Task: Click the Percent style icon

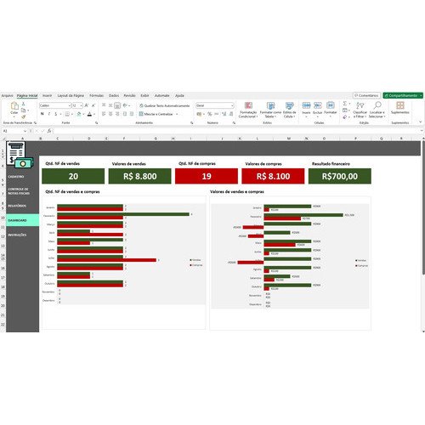Action: point(210,114)
